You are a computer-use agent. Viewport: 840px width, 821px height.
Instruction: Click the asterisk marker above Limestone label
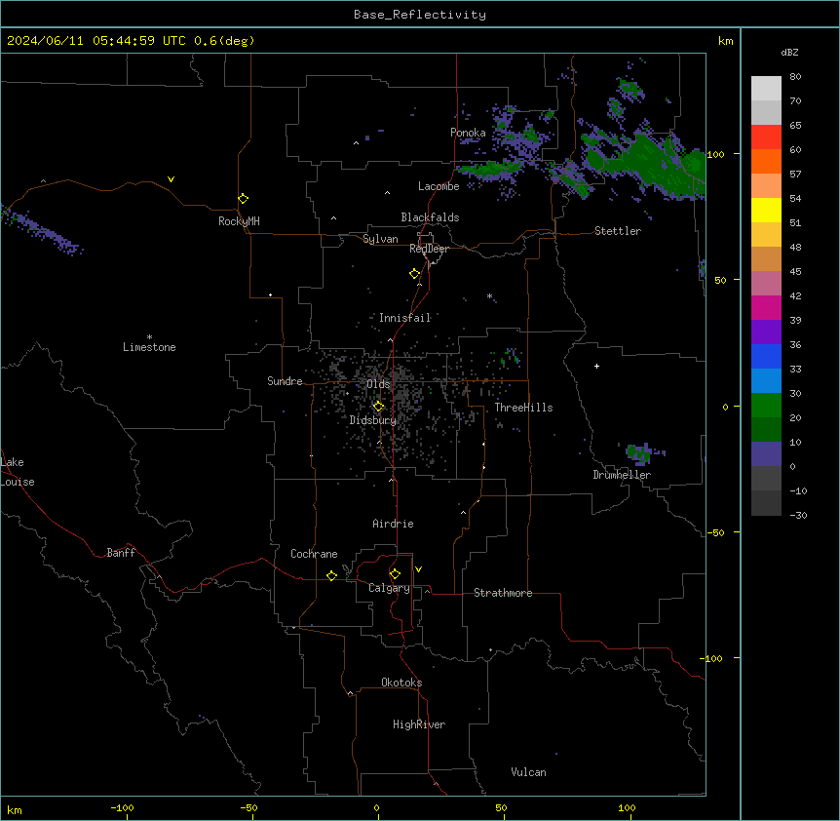pos(149,337)
